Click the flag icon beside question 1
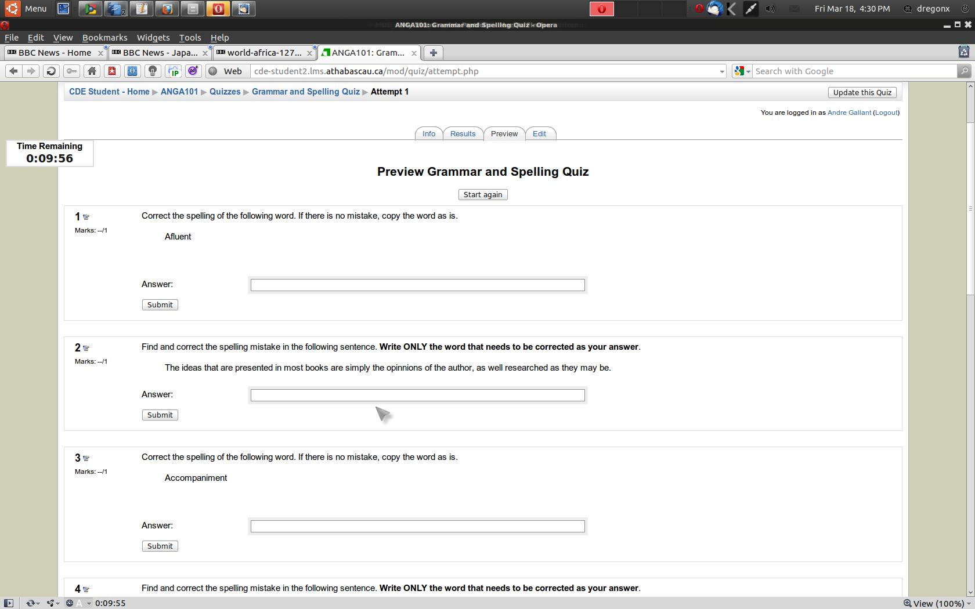 pyautogui.click(x=86, y=217)
